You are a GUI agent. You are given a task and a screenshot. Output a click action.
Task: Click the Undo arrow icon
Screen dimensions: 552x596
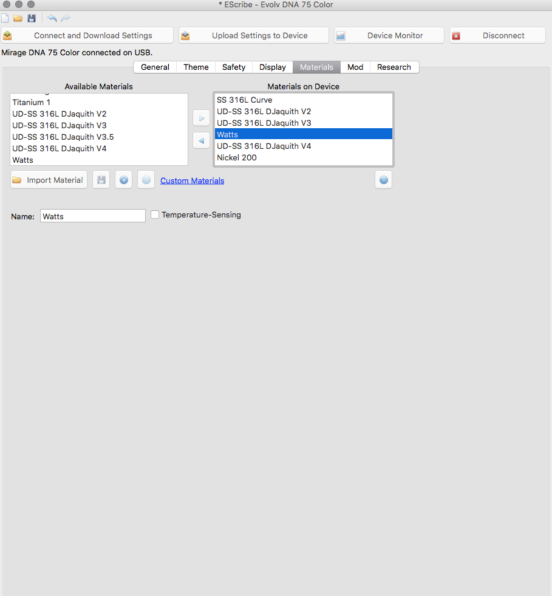pyautogui.click(x=52, y=18)
